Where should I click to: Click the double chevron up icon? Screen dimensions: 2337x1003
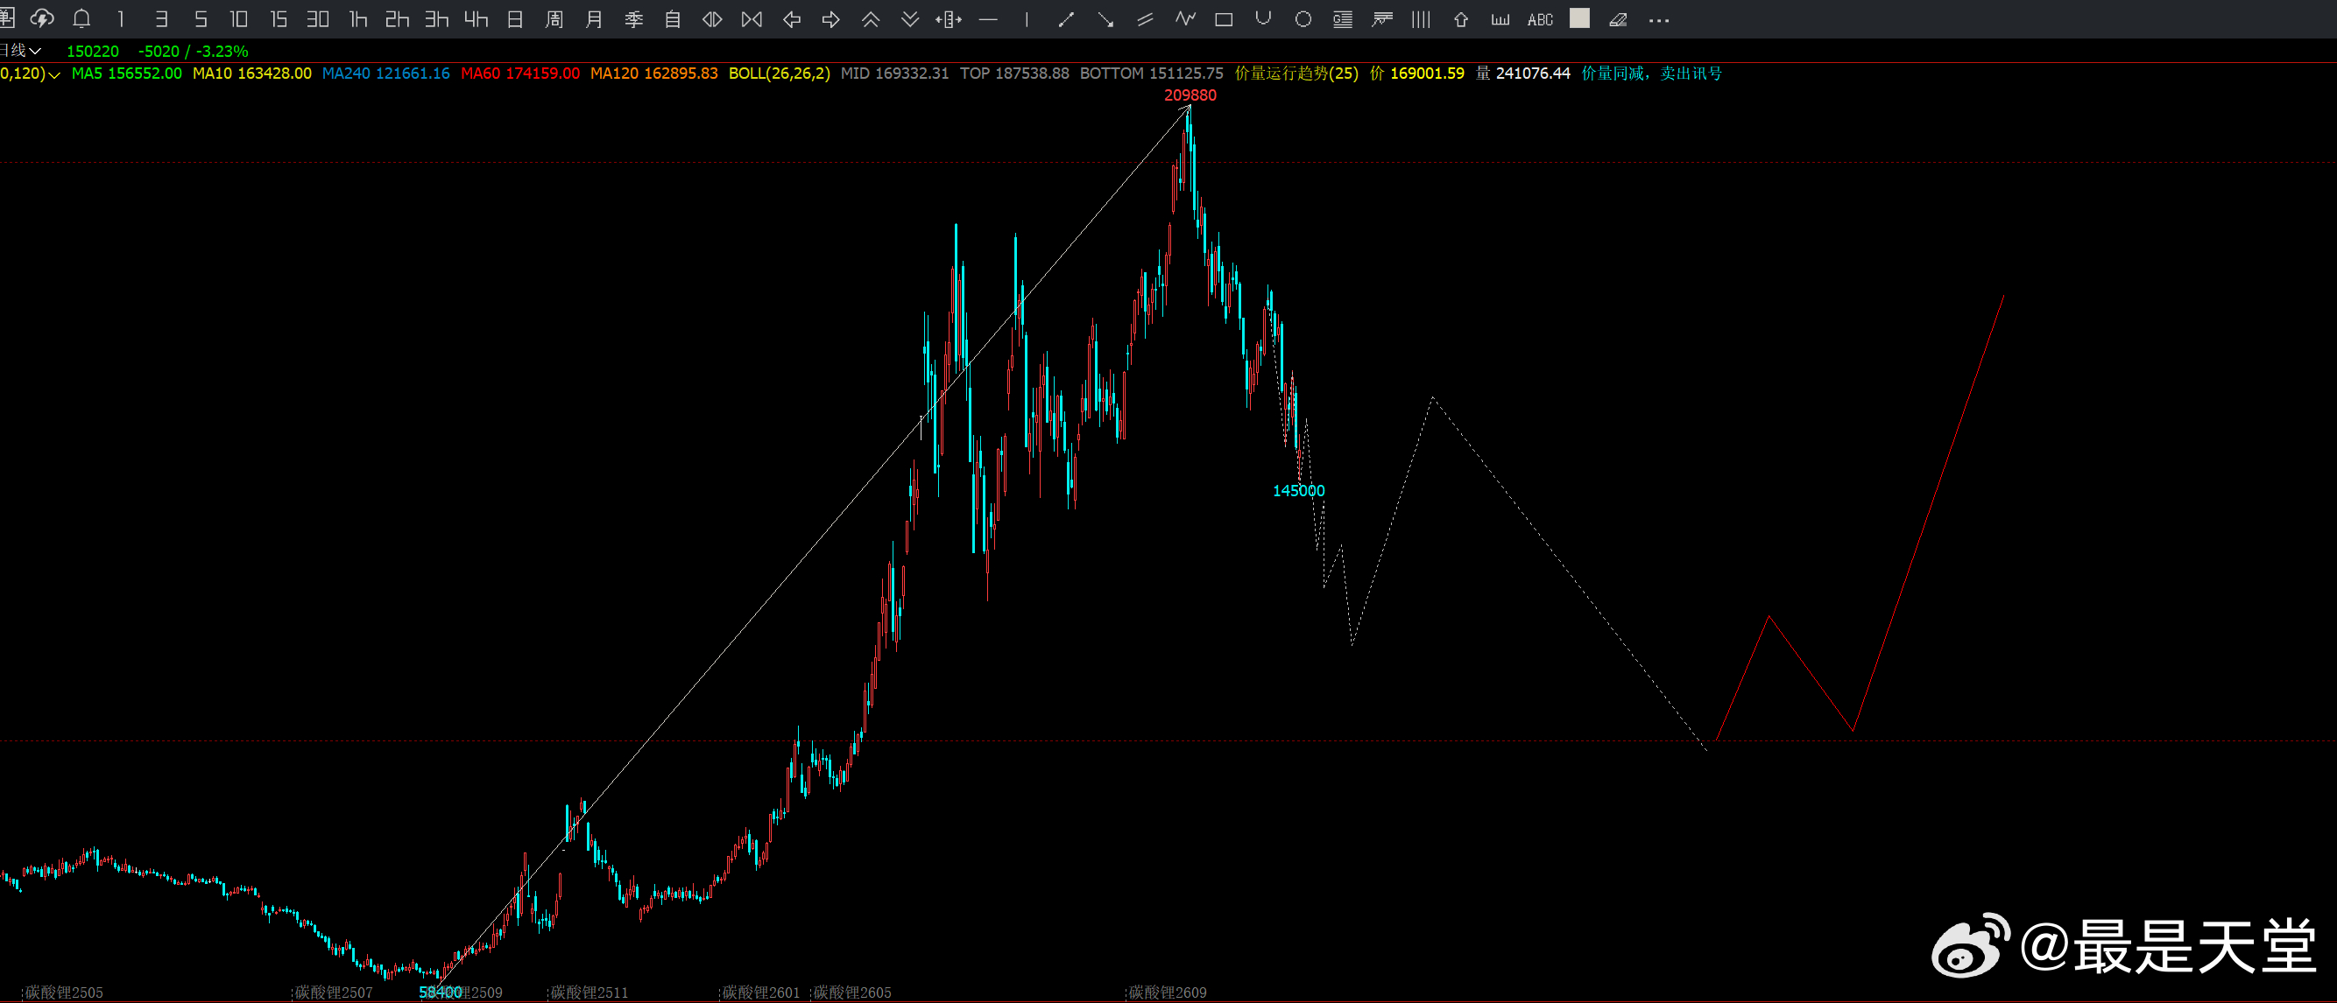(x=871, y=19)
